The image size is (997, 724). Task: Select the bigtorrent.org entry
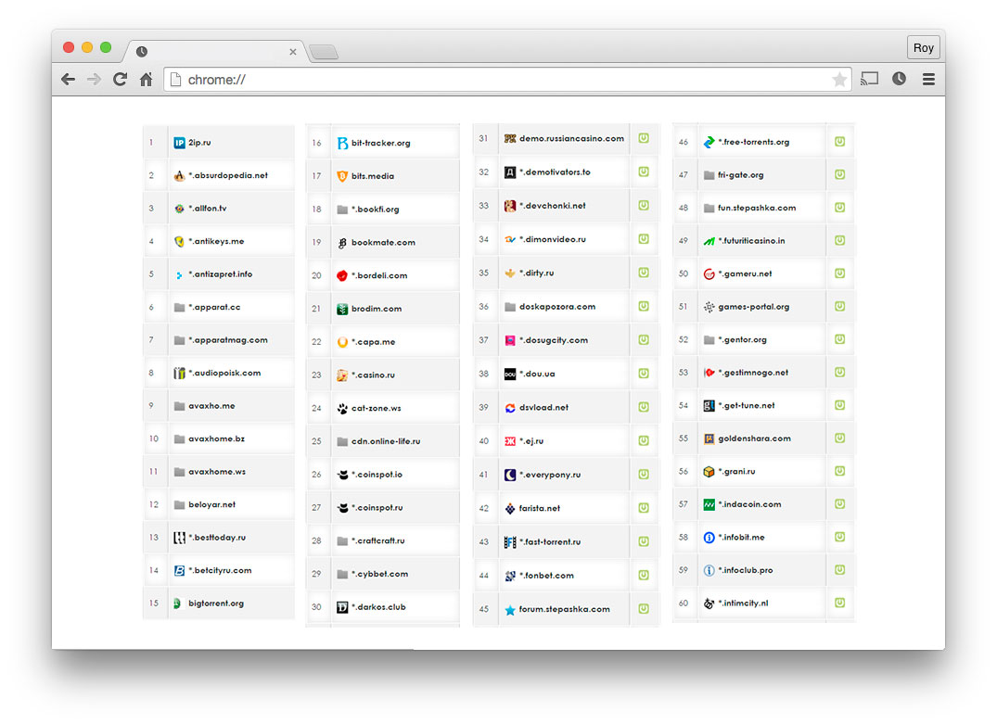pyautogui.click(x=219, y=603)
